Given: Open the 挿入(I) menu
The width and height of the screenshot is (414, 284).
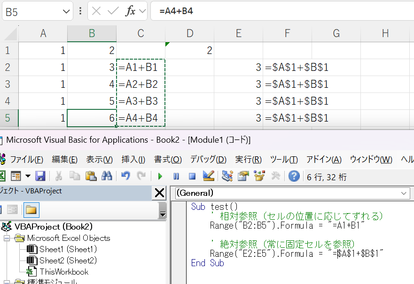Looking at the screenshot, I should (133, 160).
